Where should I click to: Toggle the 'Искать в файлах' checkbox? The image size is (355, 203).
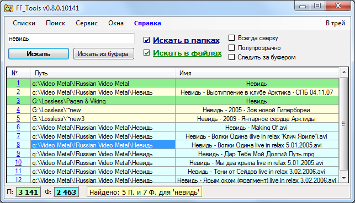[146, 53]
